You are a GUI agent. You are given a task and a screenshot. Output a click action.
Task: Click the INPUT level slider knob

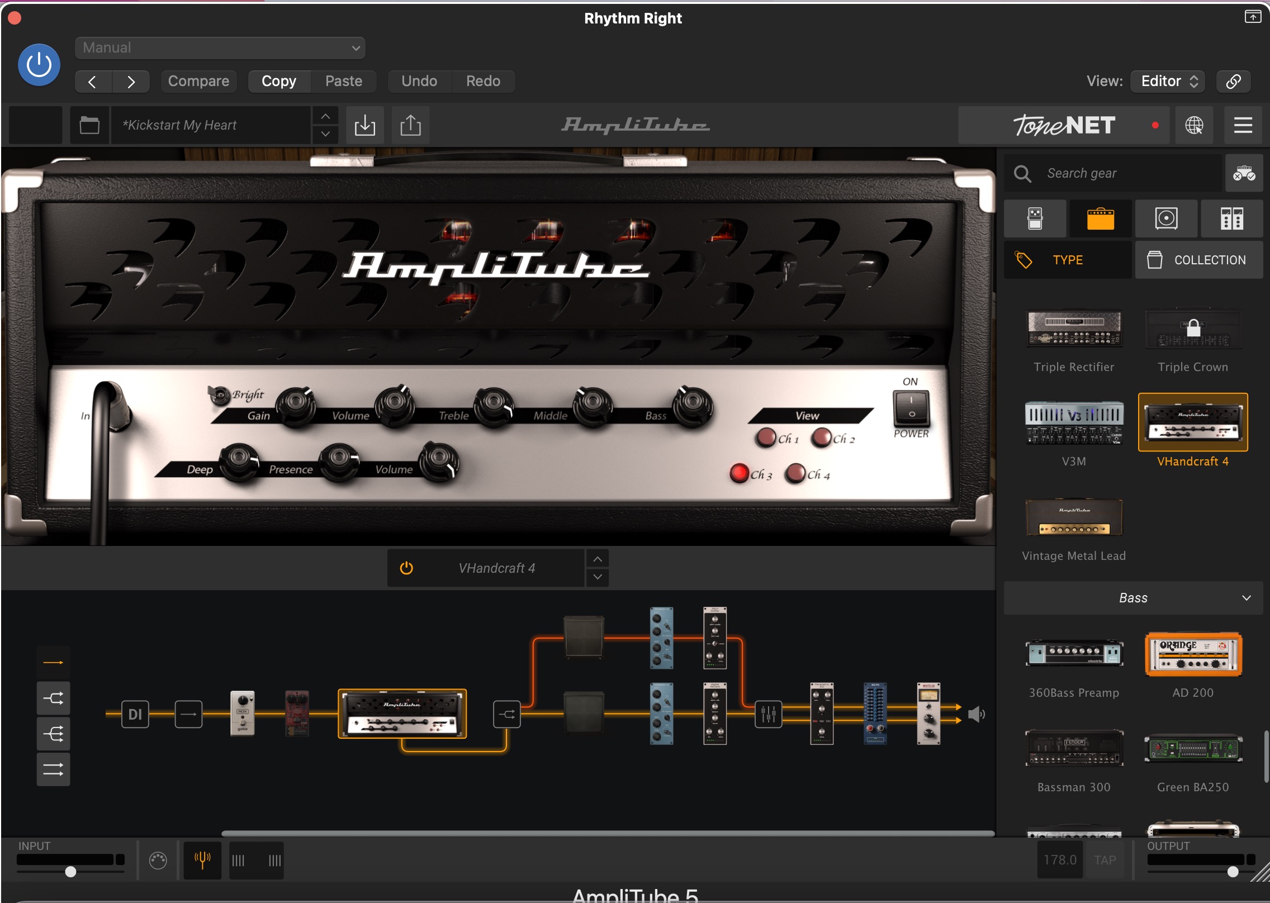(x=70, y=872)
